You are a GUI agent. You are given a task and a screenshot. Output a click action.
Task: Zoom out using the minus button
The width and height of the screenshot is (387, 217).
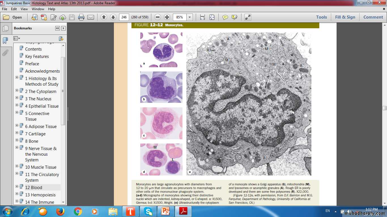point(158,17)
